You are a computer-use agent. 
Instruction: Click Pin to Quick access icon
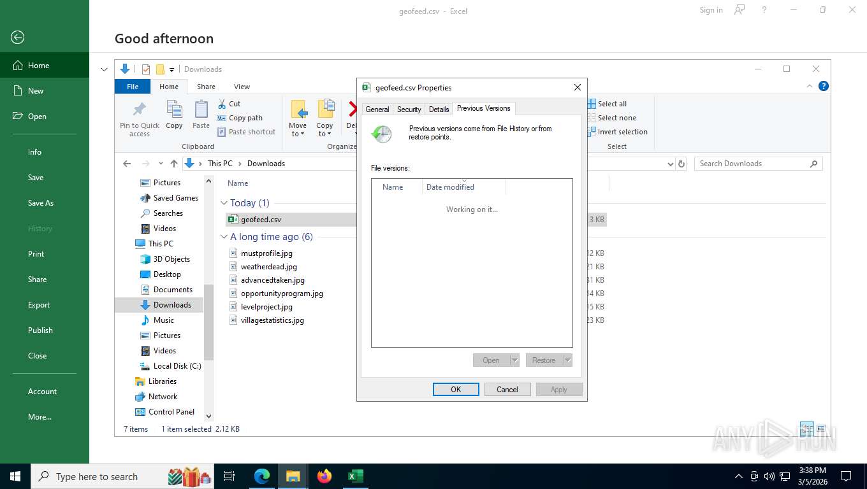pos(140,119)
